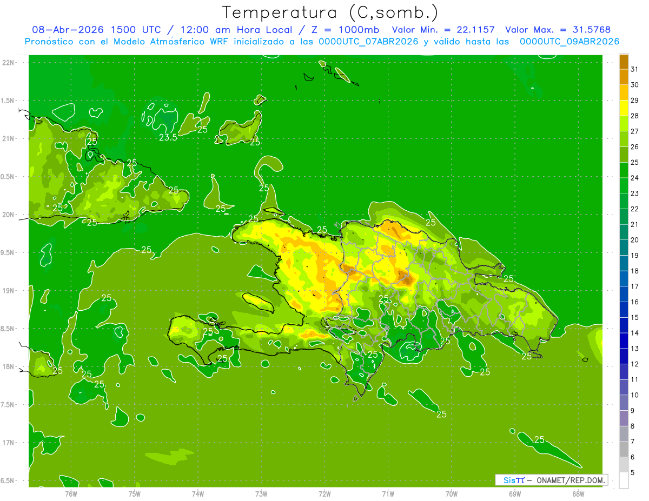This screenshot has height=501, width=649.
Task: Click the 68W longitude axis label
Action: point(578,493)
